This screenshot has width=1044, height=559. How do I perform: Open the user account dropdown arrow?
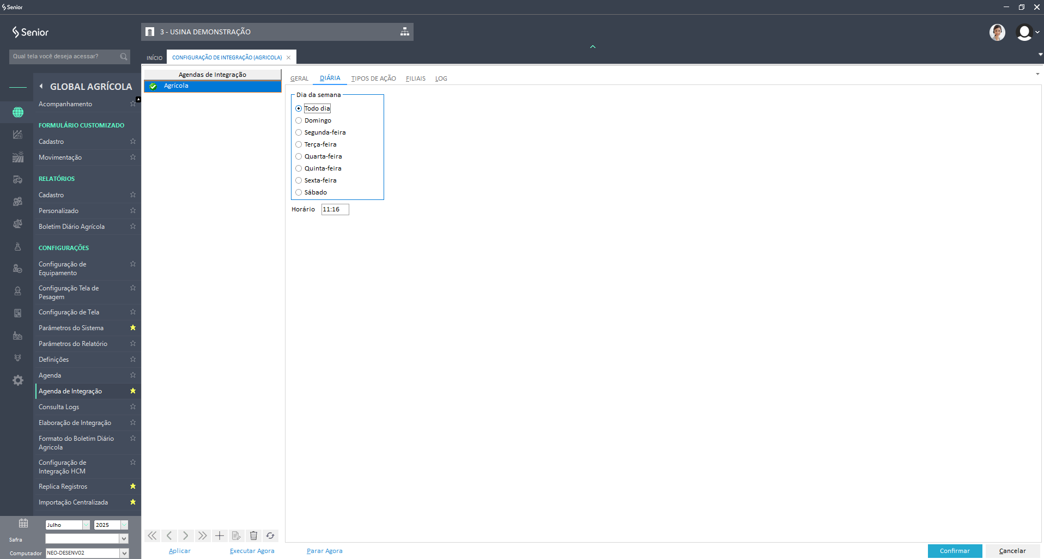click(1037, 32)
